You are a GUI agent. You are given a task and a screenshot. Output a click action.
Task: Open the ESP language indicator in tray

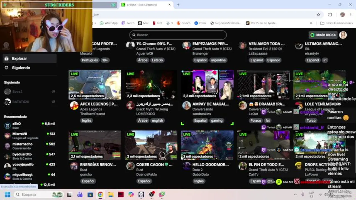(312, 194)
